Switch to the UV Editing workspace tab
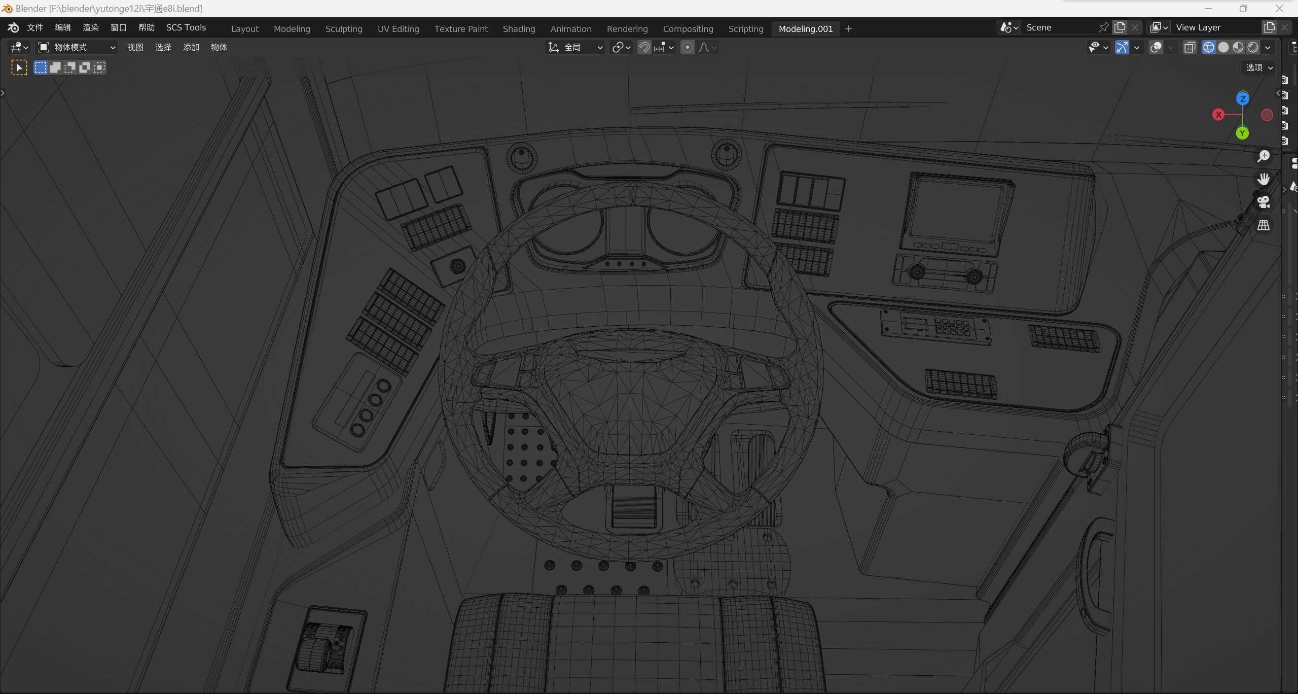This screenshot has width=1298, height=694. point(398,29)
